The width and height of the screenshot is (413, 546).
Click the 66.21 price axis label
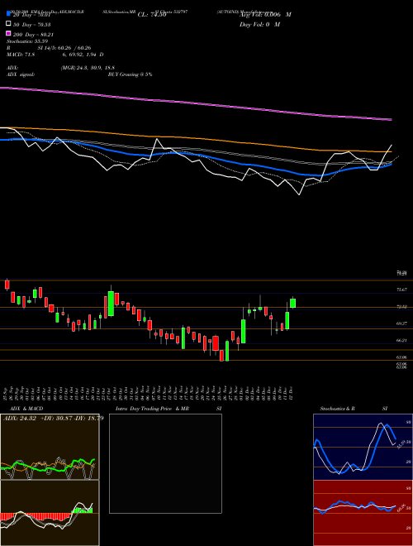pyautogui.click(x=402, y=340)
